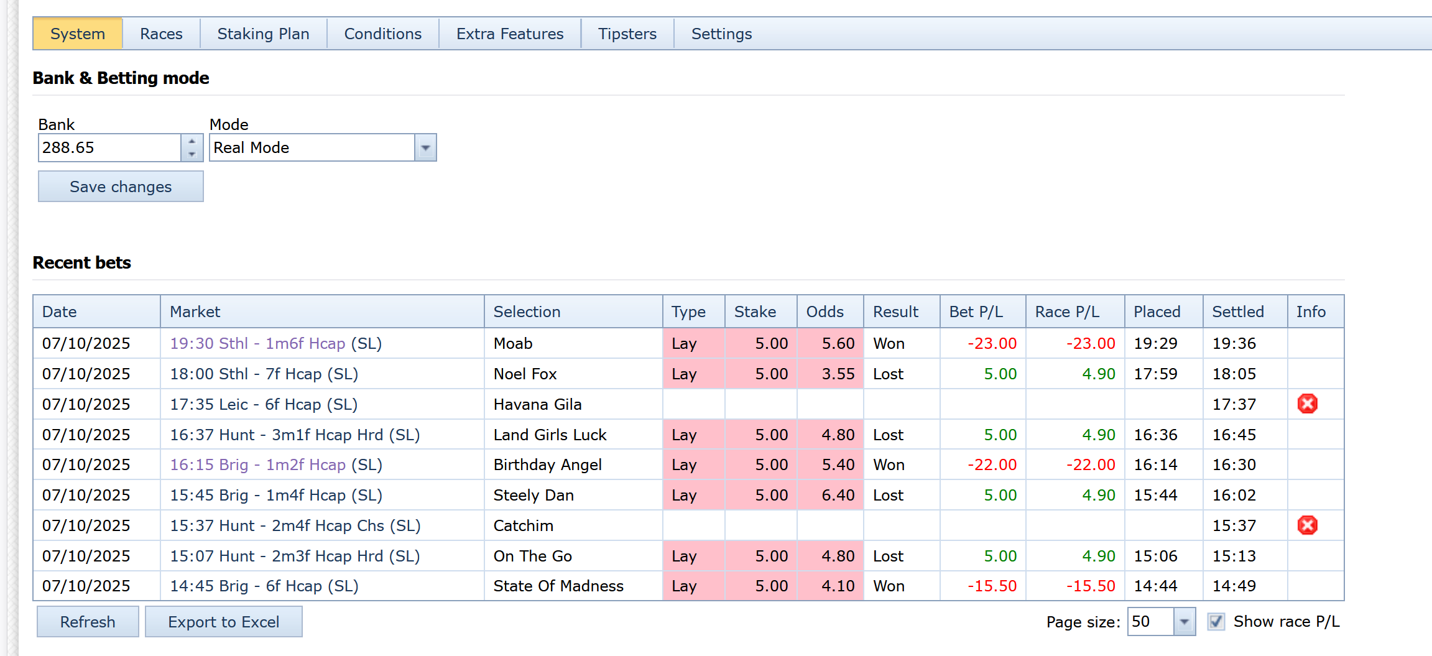Open the Settings tab
This screenshot has width=1432, height=656.
tap(721, 34)
